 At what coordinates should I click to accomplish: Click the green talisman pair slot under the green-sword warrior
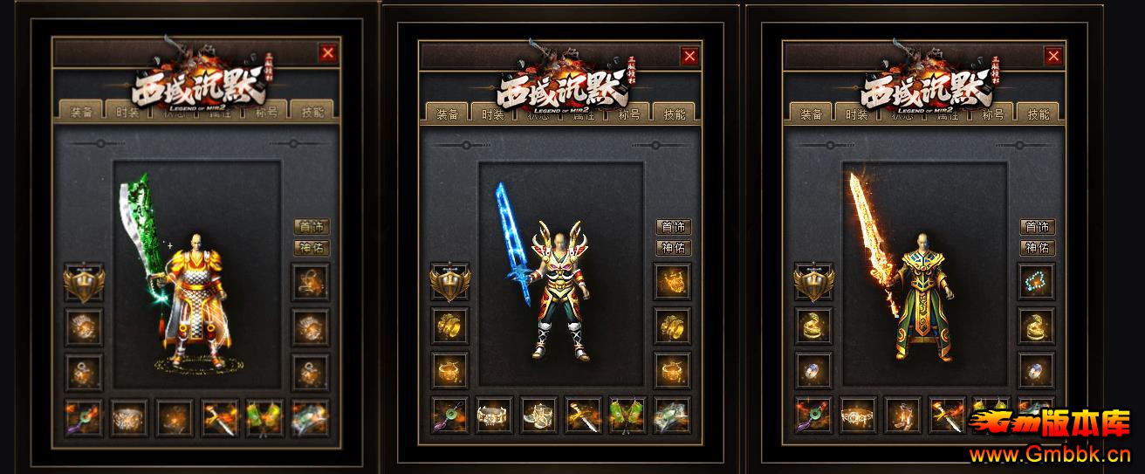(x=265, y=417)
